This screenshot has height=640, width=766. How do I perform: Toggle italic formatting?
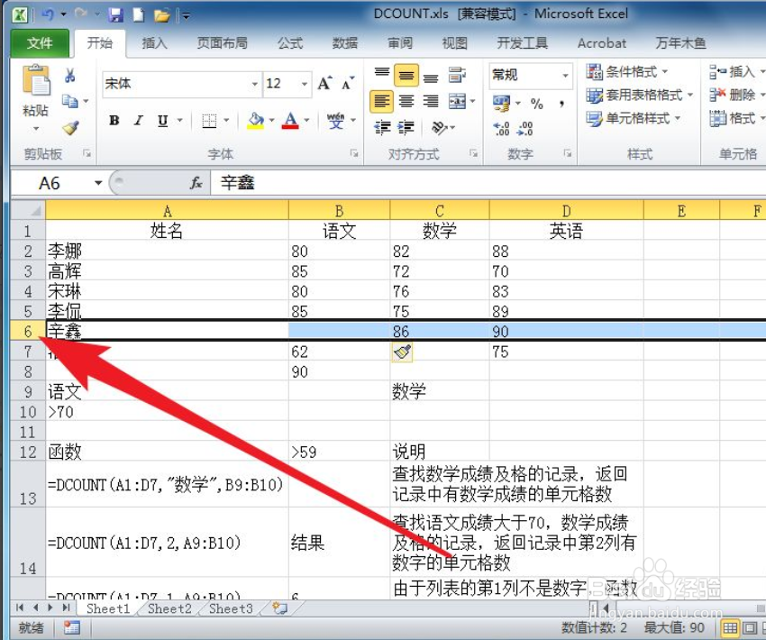(137, 120)
